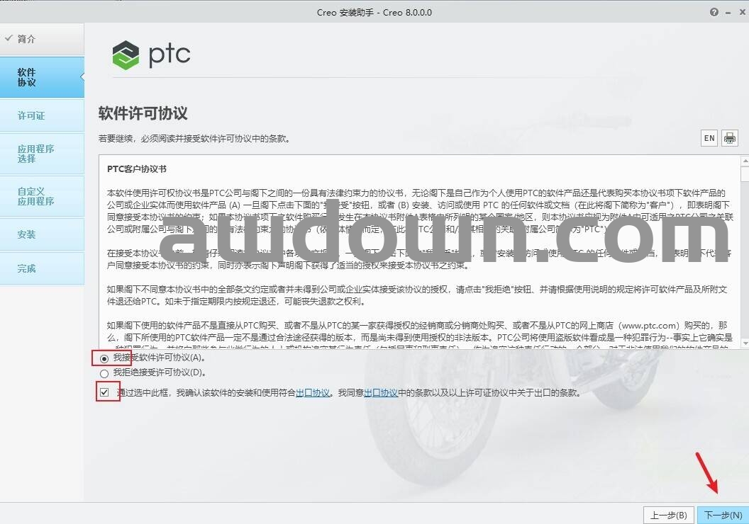Click the 完成 step in the sidebar
This screenshot has width=749, height=524.
27,268
